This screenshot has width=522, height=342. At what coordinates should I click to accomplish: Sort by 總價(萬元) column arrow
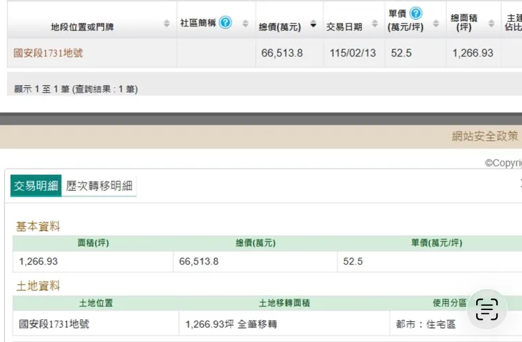tap(313, 24)
